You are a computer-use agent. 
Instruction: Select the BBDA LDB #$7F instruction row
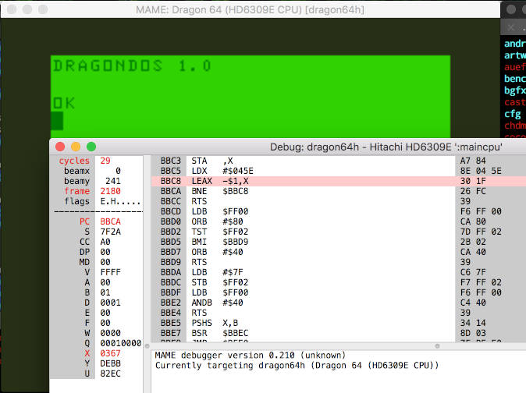[339, 272]
